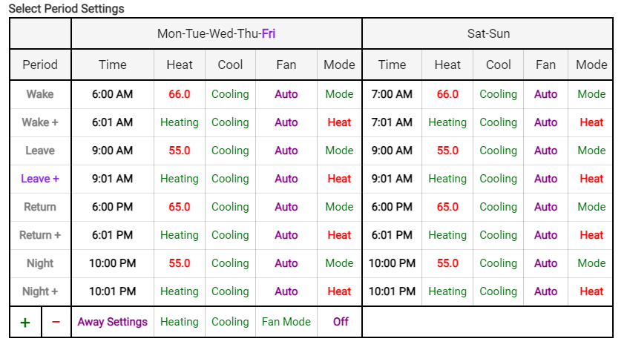Open the Away Fan Mode selector
The image size is (627, 350).
click(286, 322)
